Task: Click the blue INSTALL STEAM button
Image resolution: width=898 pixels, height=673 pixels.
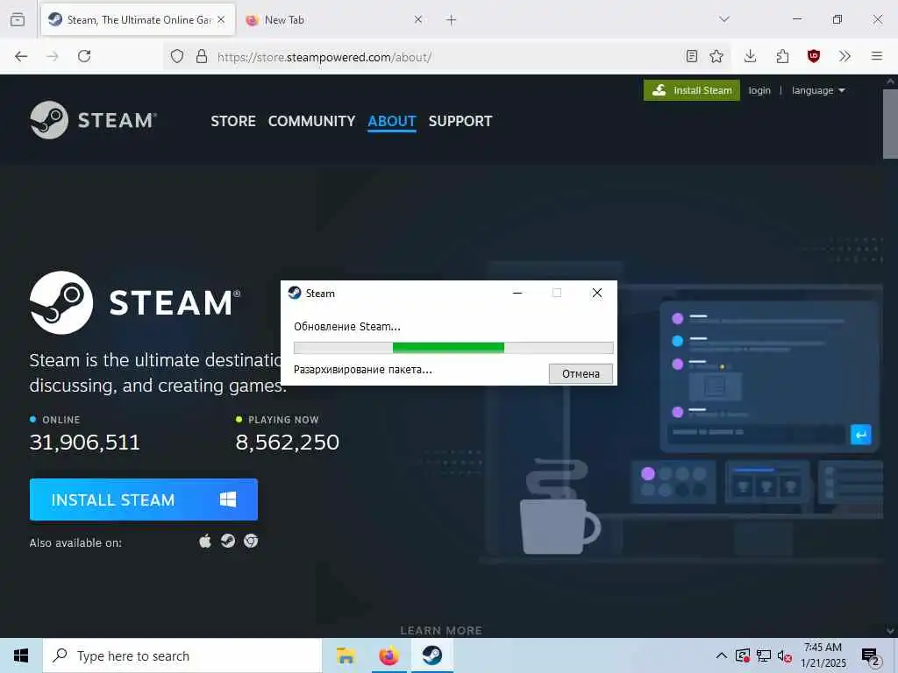Action: click(x=144, y=499)
